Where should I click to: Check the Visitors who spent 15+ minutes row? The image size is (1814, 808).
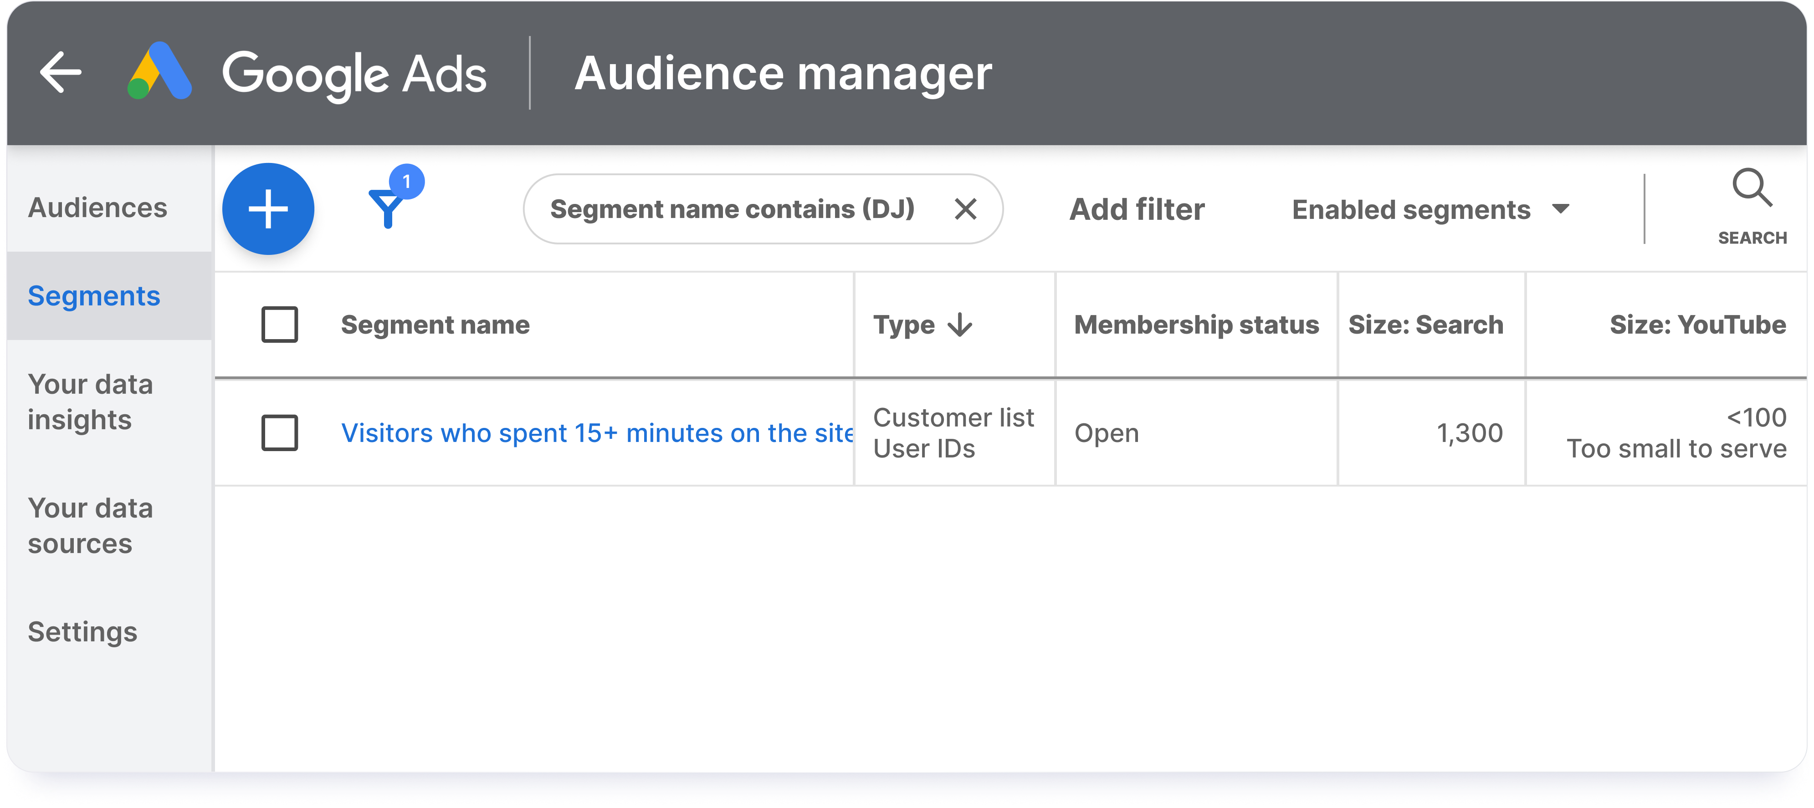pyautogui.click(x=280, y=433)
